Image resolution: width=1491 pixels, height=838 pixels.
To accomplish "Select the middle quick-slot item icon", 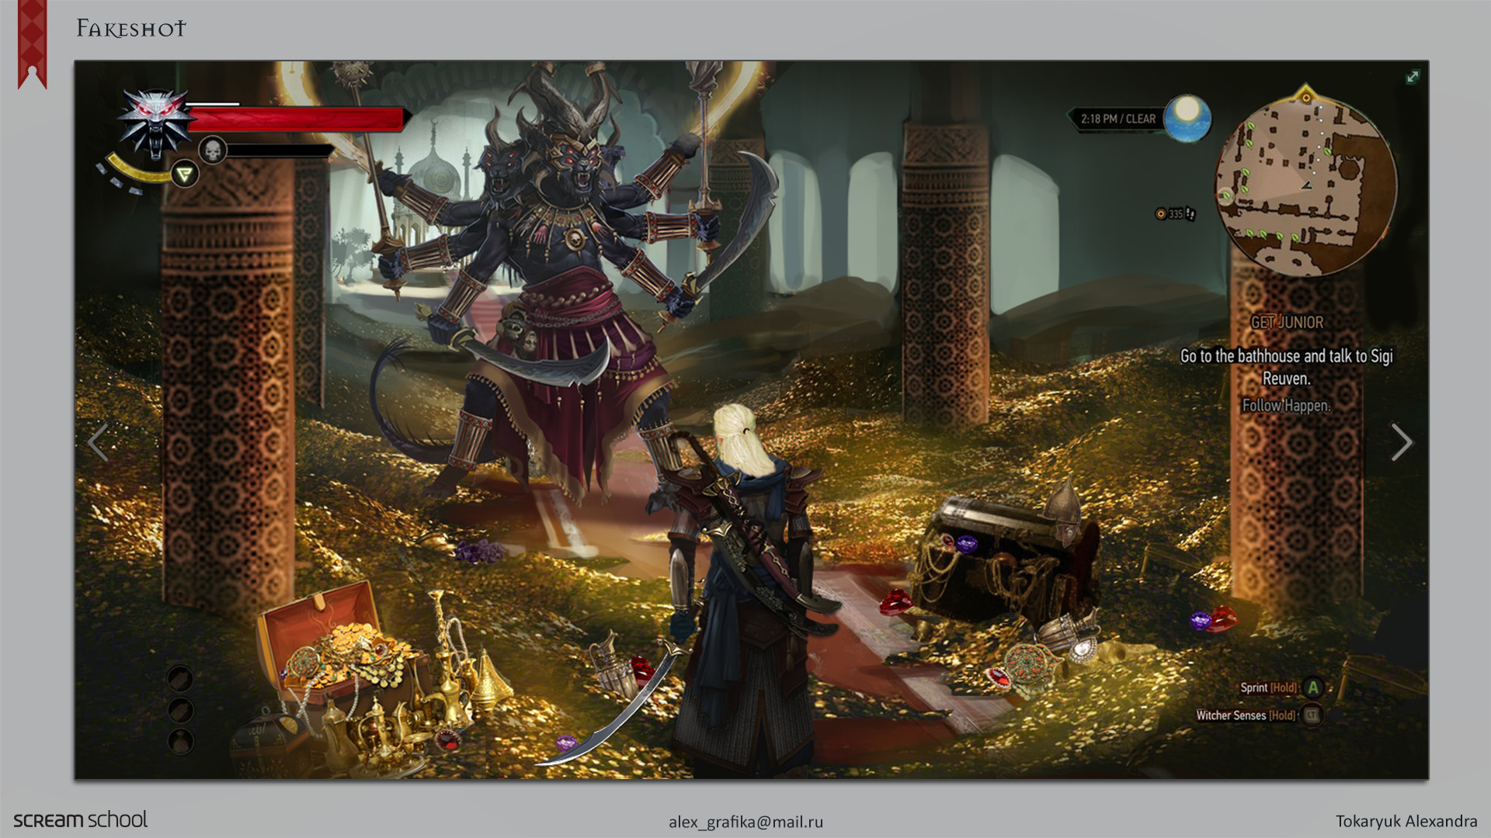I will (180, 710).
